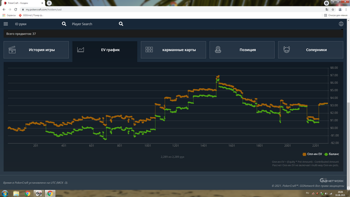Reload the PokerCraft page
350x197 pixels.
point(15,9)
